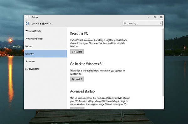Select the Recovery sidebar item
This screenshot has width=188, height=124.
point(45,54)
